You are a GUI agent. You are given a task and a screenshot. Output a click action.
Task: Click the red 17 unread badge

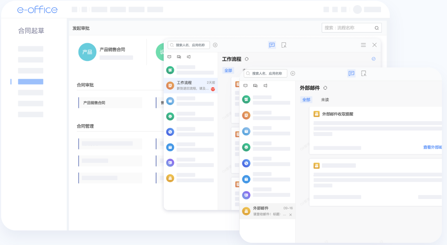pyautogui.click(x=213, y=89)
